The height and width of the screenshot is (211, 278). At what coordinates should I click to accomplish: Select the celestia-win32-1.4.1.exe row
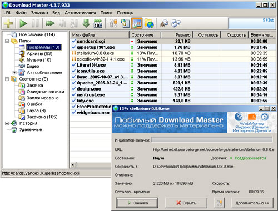[x=173, y=59]
